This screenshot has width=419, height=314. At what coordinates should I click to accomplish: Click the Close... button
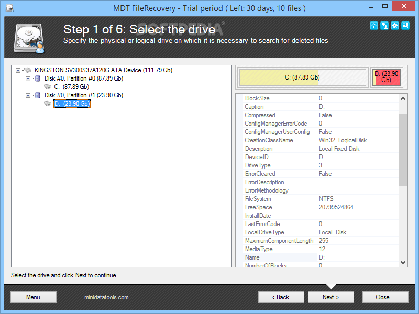pos(385,297)
